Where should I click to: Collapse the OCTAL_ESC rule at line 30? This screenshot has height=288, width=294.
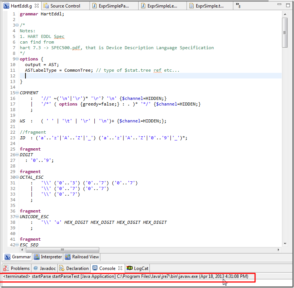pyautogui.click(x=17, y=177)
